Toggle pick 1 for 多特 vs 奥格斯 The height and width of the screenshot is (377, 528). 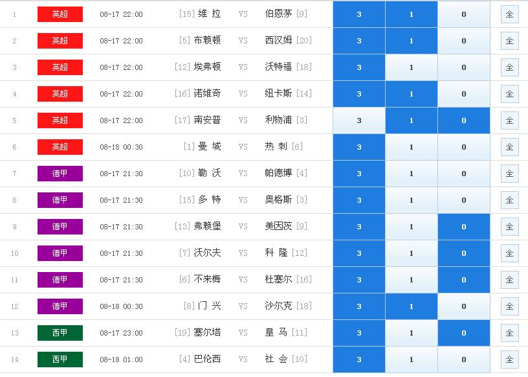point(411,200)
